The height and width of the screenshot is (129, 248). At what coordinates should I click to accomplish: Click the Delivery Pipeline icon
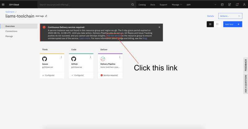click(x=103, y=59)
